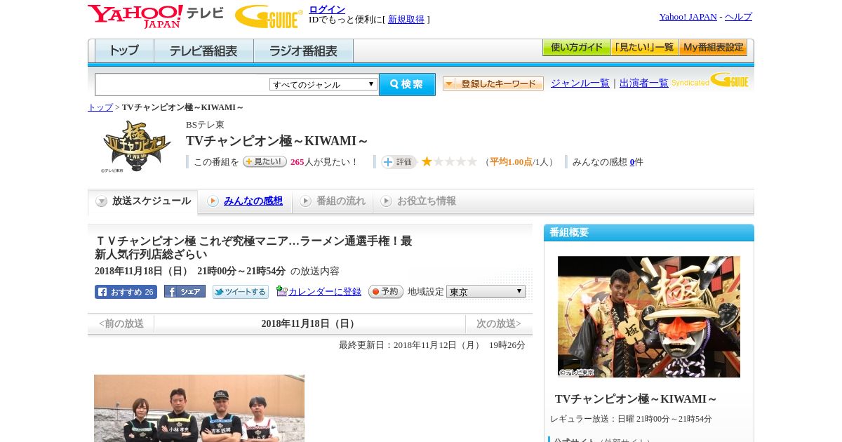Click the Facebook シェア button
The height and width of the screenshot is (442, 842).
coord(185,291)
